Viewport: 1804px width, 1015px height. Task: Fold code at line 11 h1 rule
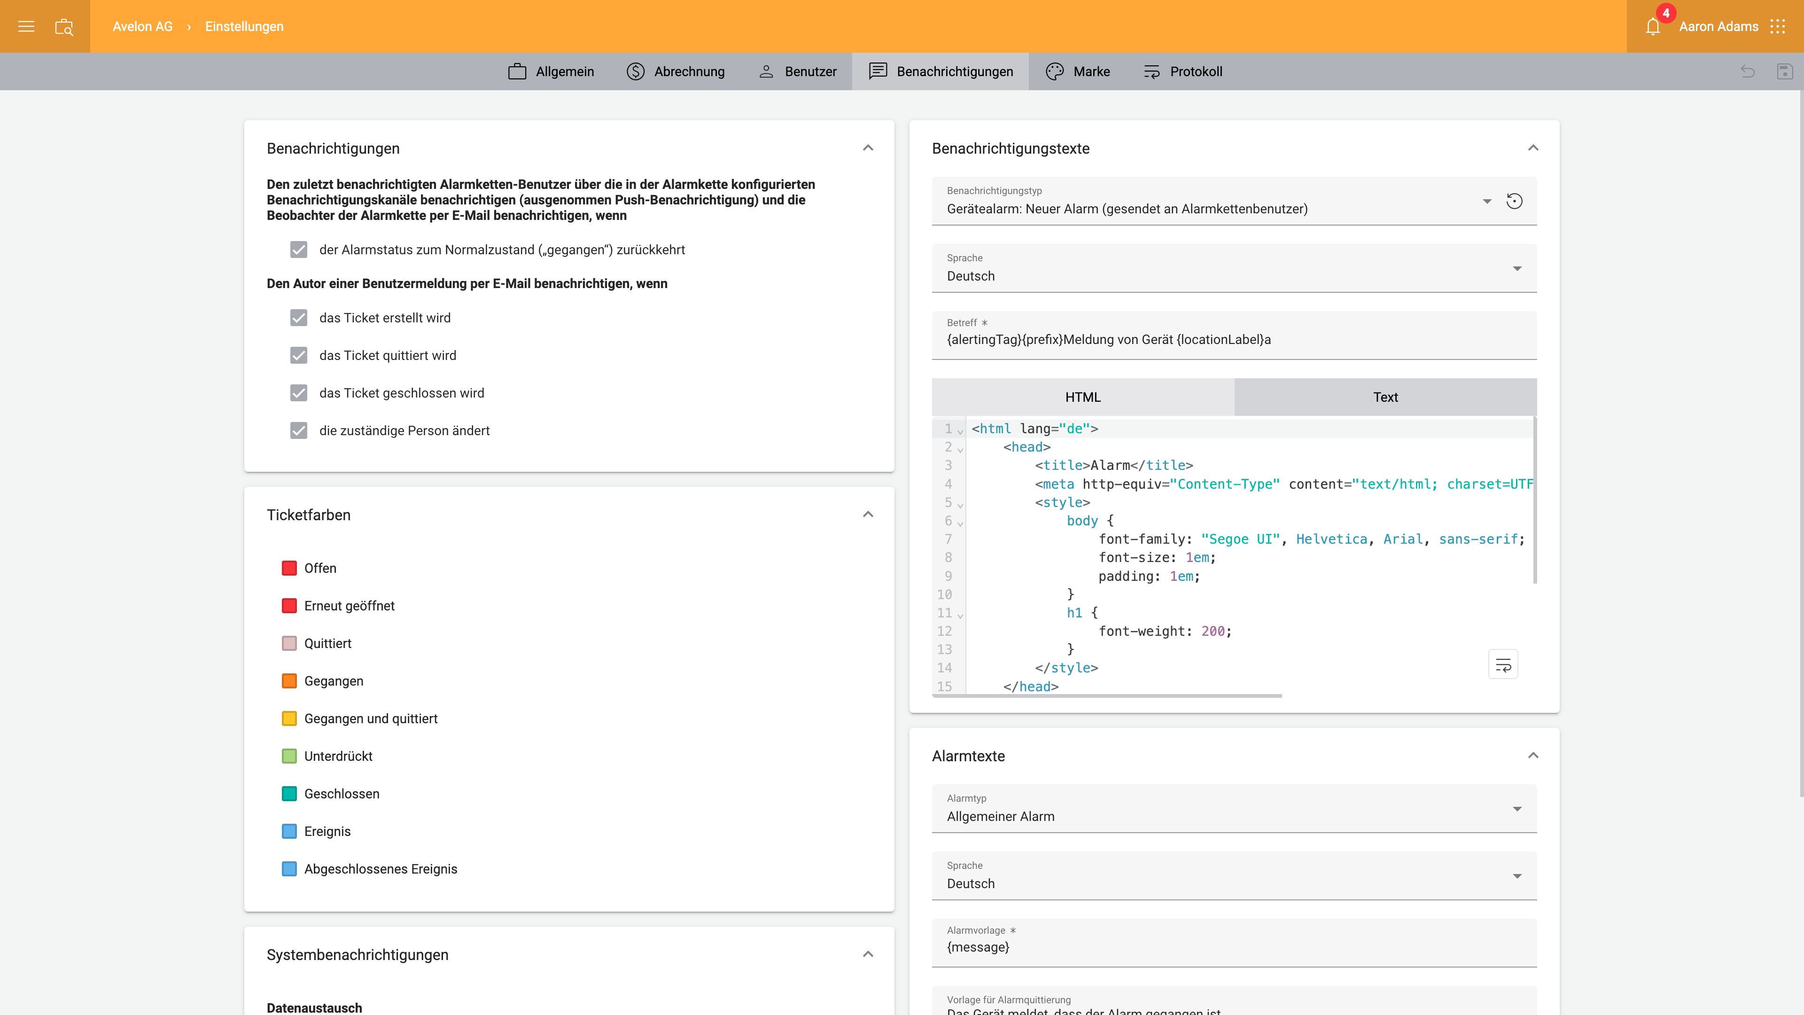pos(960,615)
